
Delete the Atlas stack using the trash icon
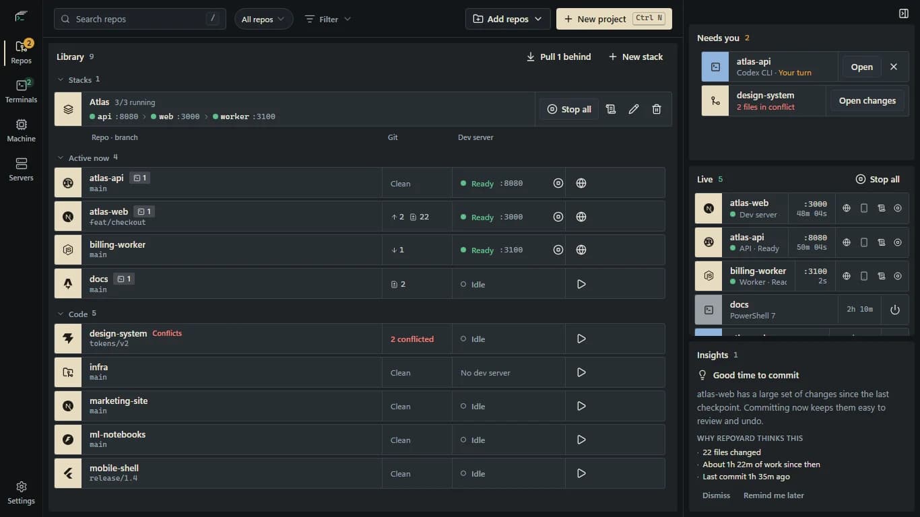coord(657,109)
